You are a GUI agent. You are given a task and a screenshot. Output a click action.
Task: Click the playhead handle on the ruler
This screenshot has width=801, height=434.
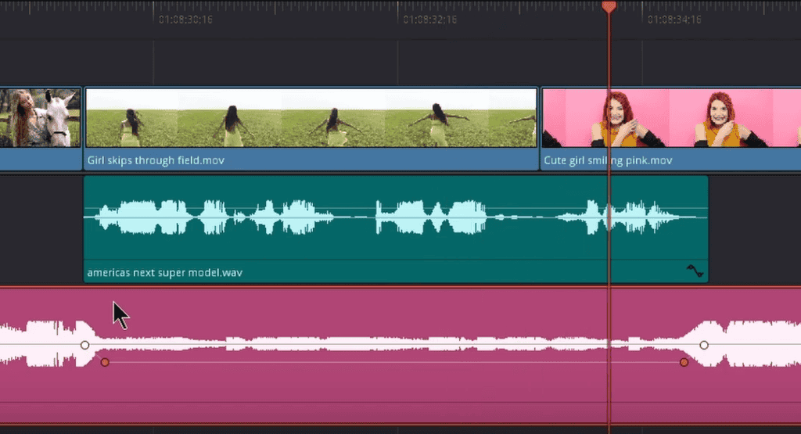(609, 6)
